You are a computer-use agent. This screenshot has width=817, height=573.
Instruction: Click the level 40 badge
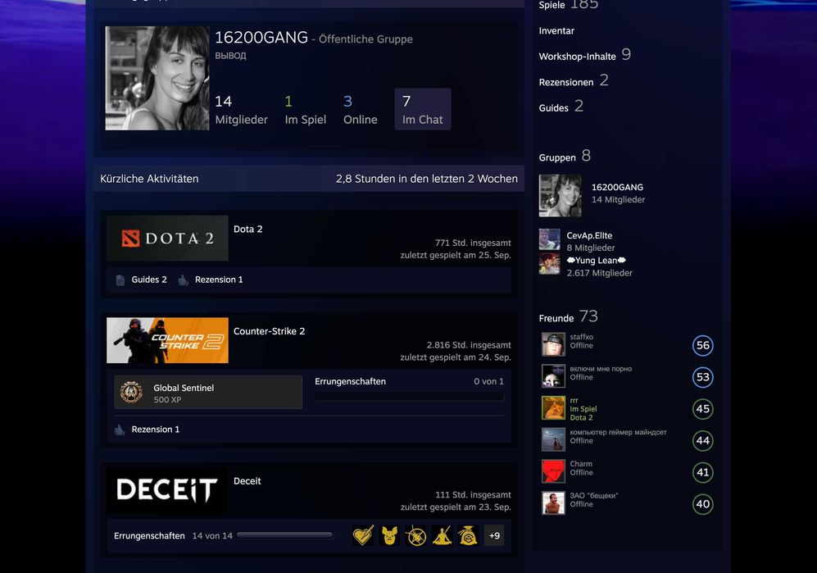coord(703,504)
